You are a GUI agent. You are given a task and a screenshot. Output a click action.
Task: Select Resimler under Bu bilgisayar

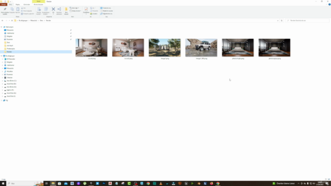click(x=10, y=74)
